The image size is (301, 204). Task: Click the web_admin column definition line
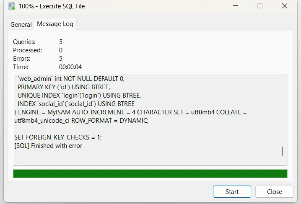71,78
